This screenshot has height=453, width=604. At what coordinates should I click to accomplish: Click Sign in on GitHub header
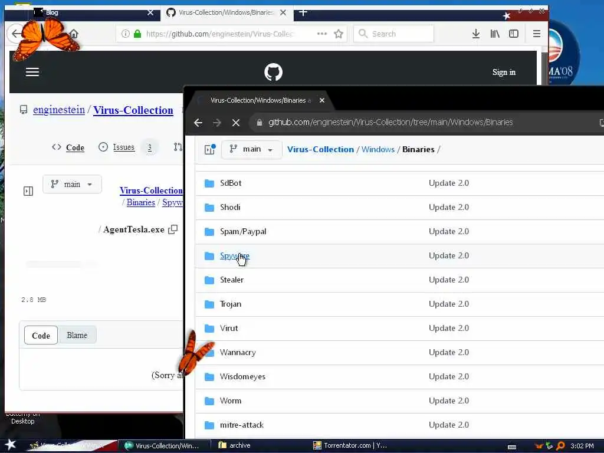click(504, 72)
